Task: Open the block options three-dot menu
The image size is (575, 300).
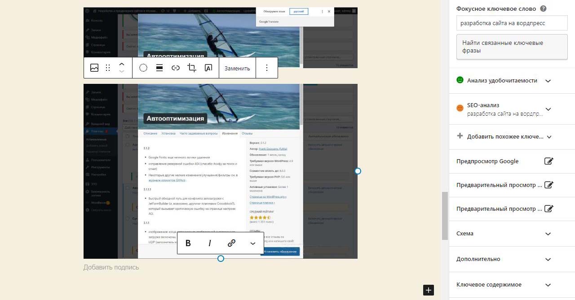Action: tap(267, 68)
